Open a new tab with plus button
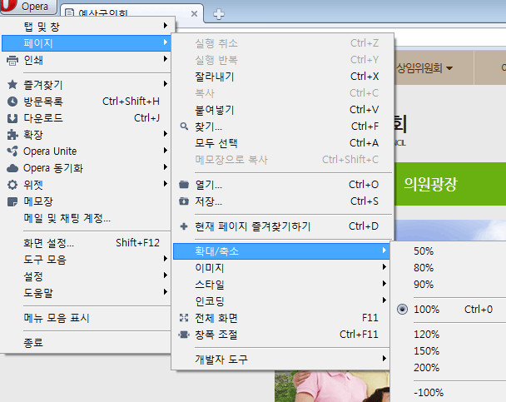The width and height of the screenshot is (506, 402). (x=219, y=14)
